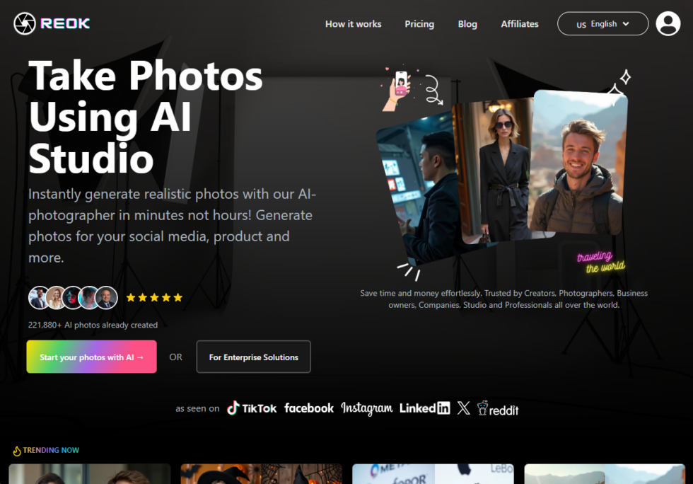Click the LinkedIn icon
This screenshot has width=693, height=484.
424,408
